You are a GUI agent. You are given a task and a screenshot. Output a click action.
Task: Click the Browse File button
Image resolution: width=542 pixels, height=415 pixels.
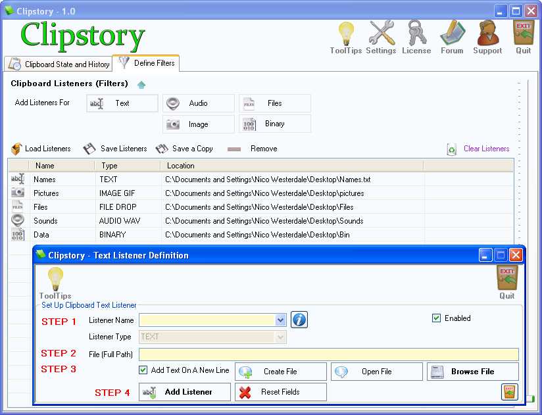pyautogui.click(x=473, y=372)
